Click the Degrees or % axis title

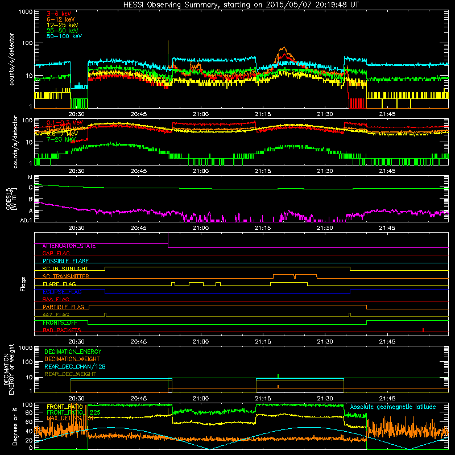click(15, 426)
